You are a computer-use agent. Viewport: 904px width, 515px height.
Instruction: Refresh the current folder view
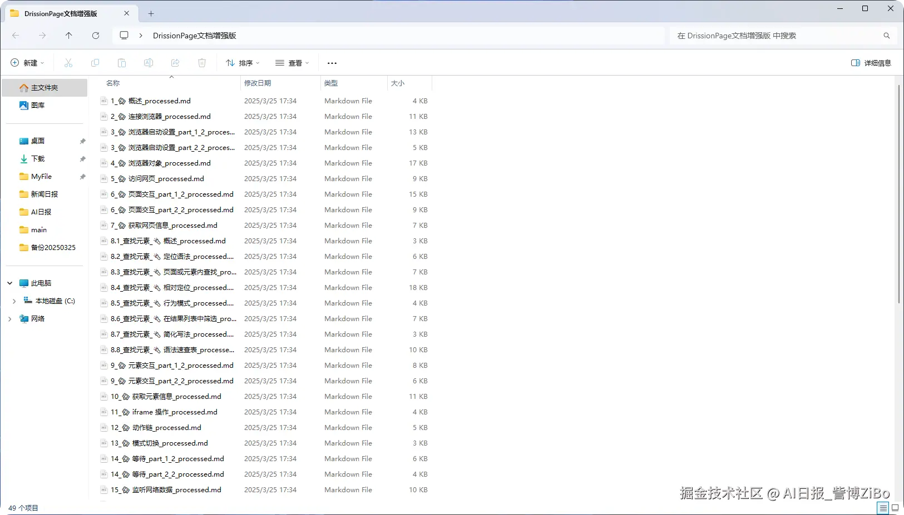coord(96,36)
